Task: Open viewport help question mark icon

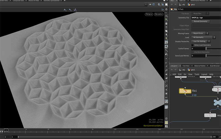Action: pyautogui.click(x=167, y=9)
